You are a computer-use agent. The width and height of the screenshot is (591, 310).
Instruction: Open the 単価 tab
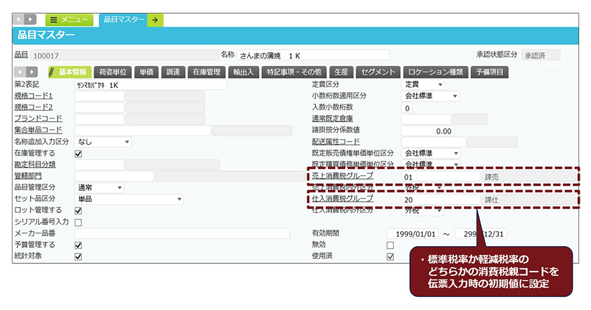point(146,72)
